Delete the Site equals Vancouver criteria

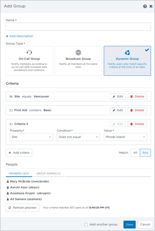137,96
